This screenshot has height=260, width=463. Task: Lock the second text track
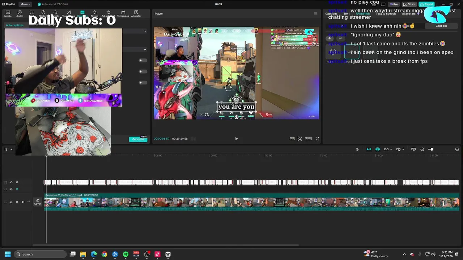(x=11, y=189)
